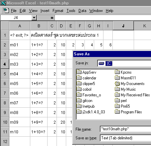
Task: Select the Program Files folder
Action: (x=128, y=112)
